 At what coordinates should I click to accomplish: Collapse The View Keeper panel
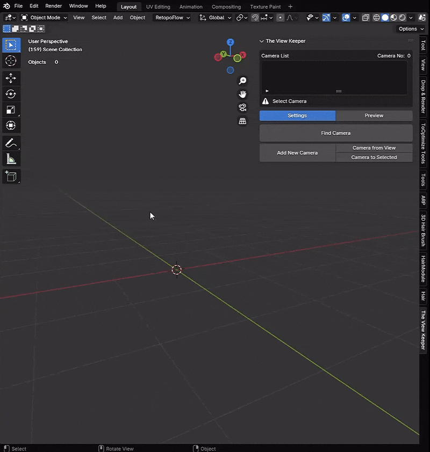[261, 41]
